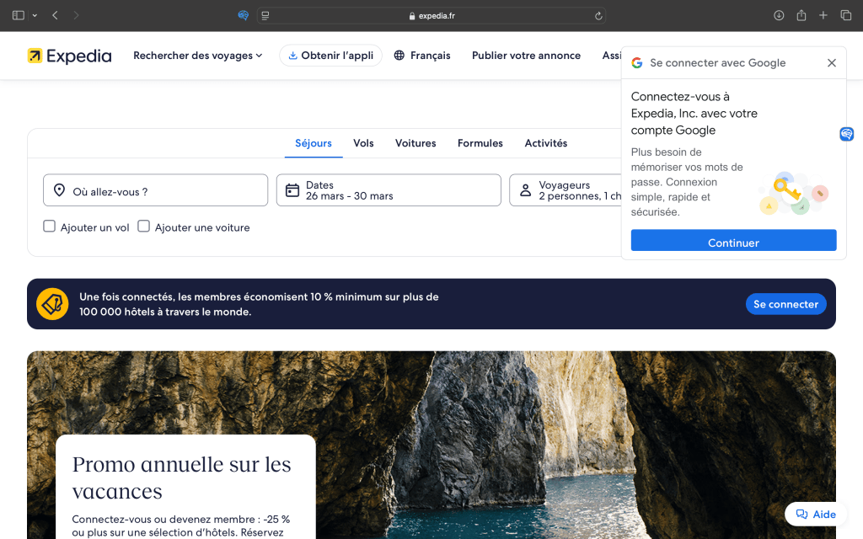
Task: Check Ajouter un vol
Action: [x=50, y=226]
